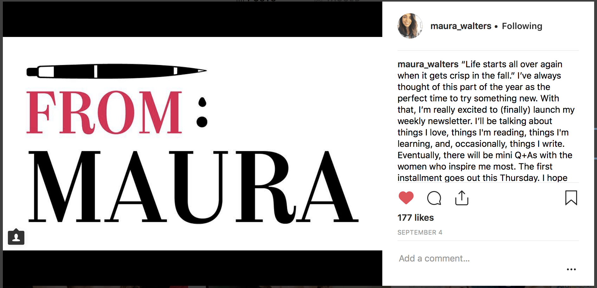The width and height of the screenshot is (597, 288).
Task: Switch to the partially visible POSTS tab
Action: [257, 1]
